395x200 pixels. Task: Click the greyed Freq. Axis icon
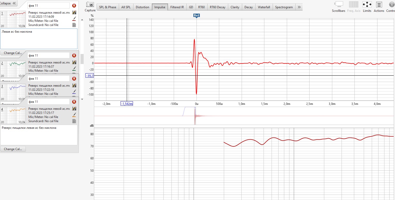click(353, 4)
